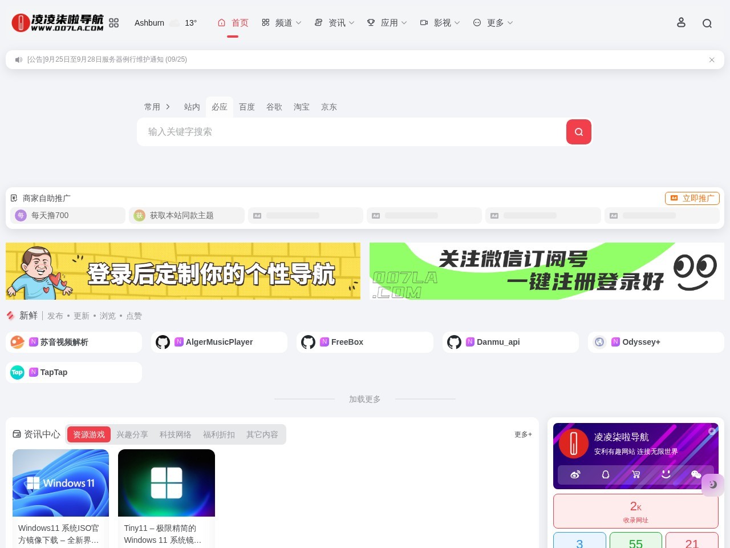Image resolution: width=730 pixels, height=548 pixels.
Task: Click the 立即推广 button
Action: [x=692, y=198]
